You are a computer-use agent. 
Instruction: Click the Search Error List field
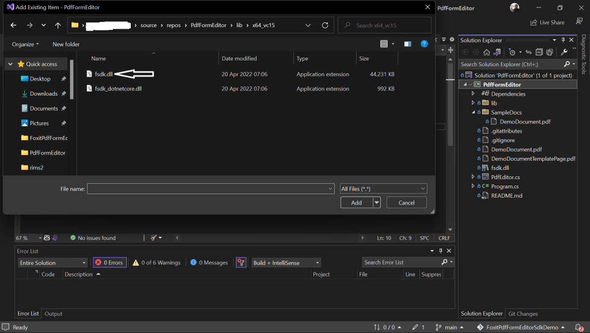coord(402,262)
